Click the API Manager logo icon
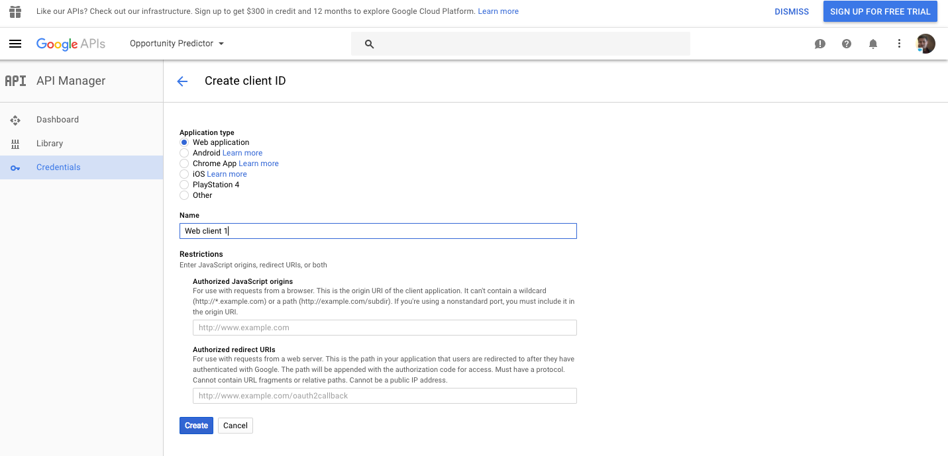 pyautogui.click(x=15, y=81)
